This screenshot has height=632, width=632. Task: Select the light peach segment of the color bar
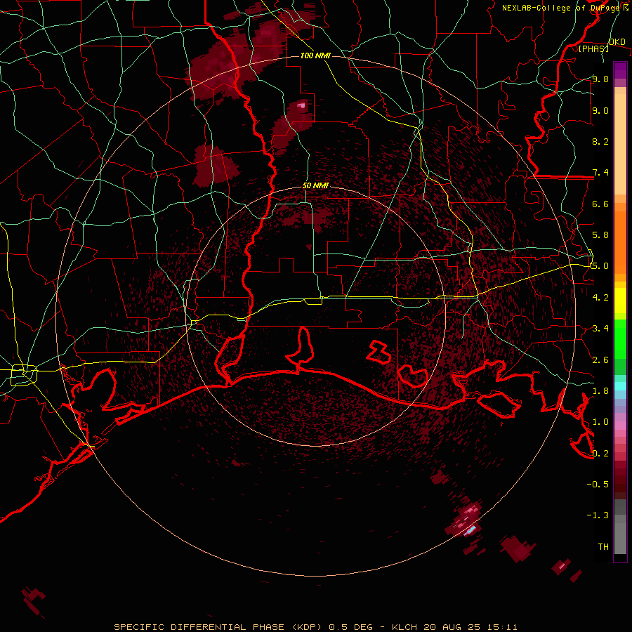click(620, 145)
